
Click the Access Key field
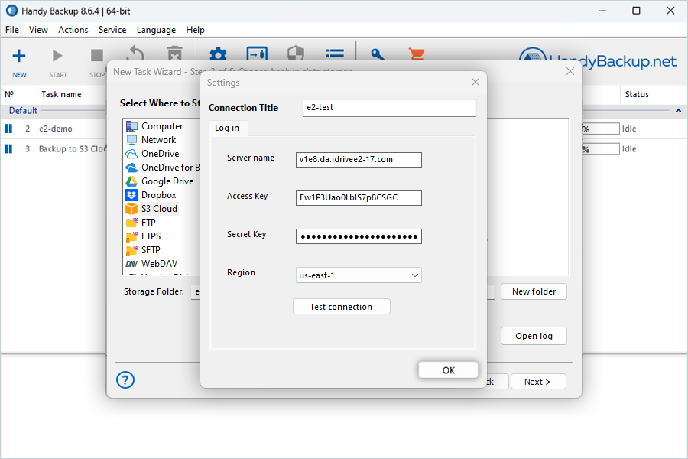pos(359,197)
